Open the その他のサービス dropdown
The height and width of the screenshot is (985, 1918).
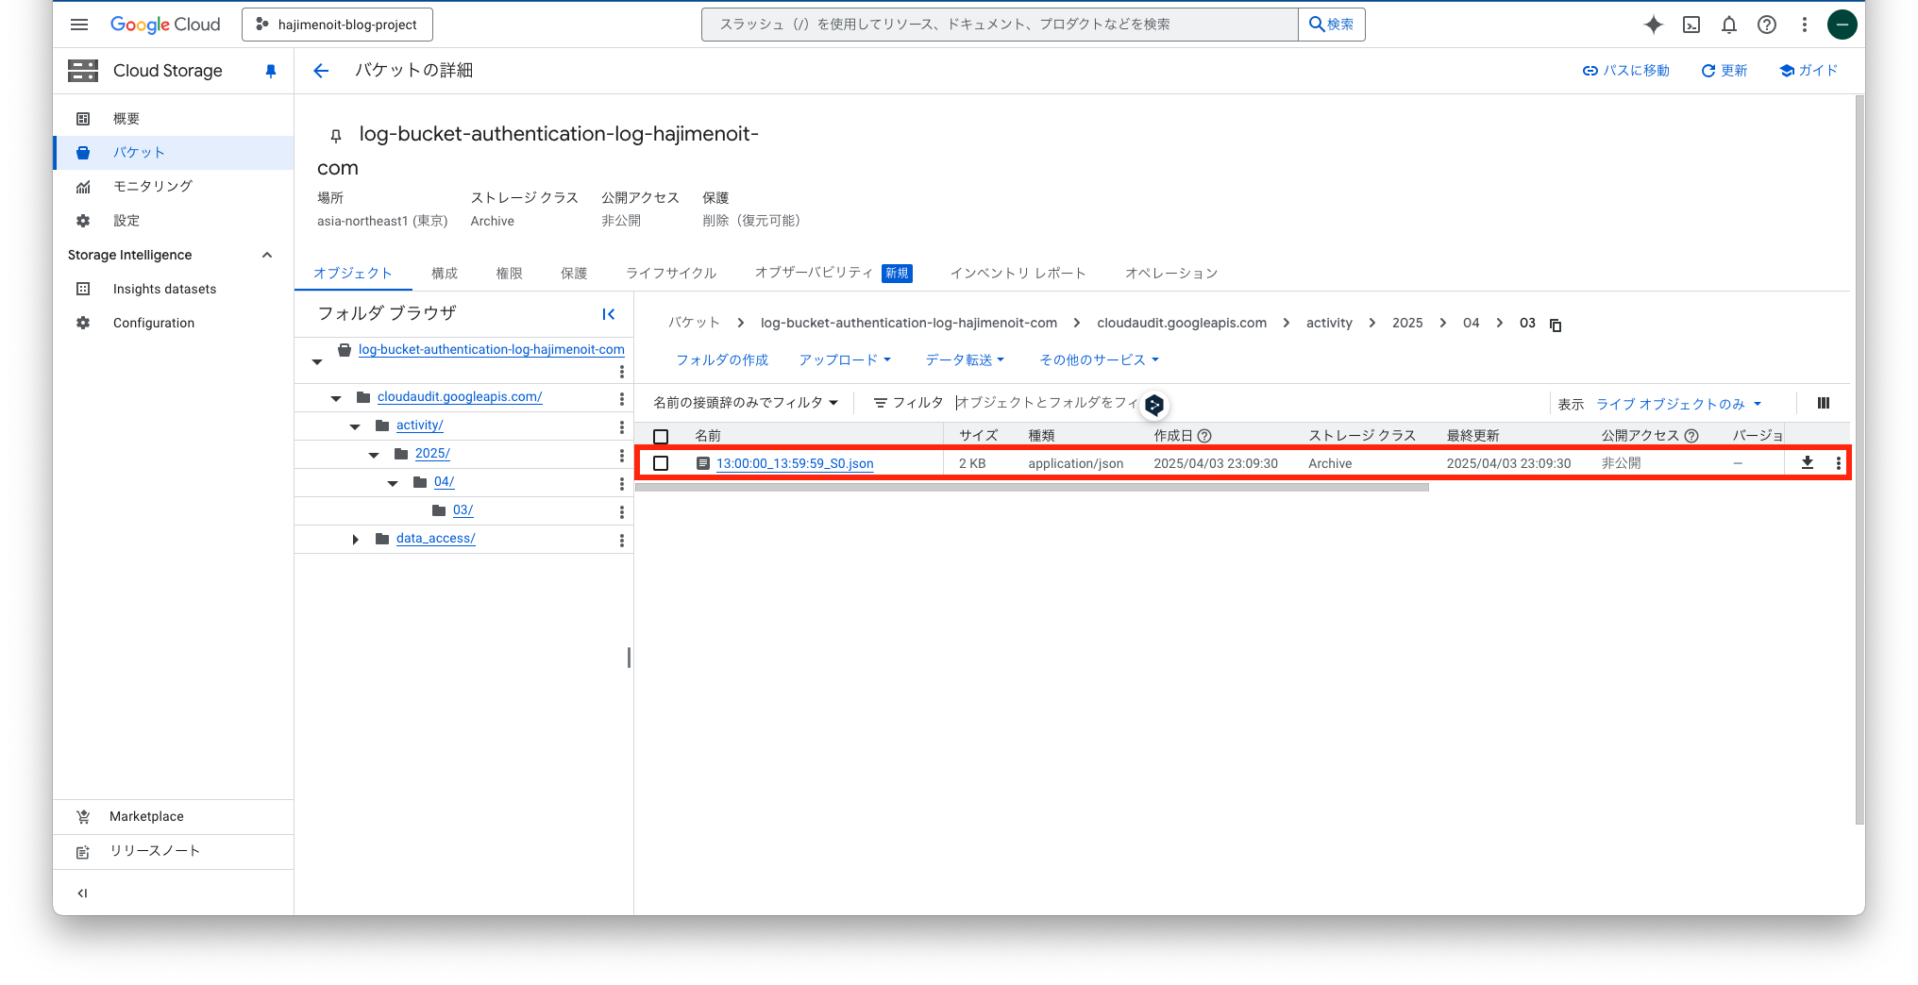1099,359
